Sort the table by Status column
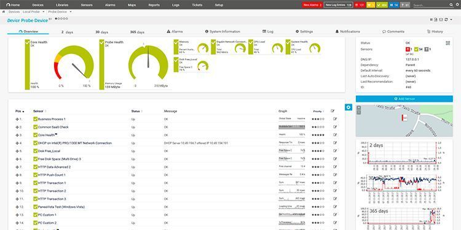The width and height of the screenshot is (461, 230). point(136,111)
